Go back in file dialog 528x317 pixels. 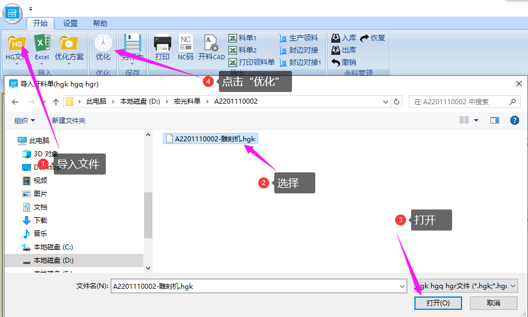pyautogui.click(x=15, y=102)
